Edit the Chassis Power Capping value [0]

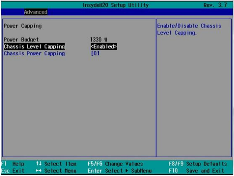[95, 53]
